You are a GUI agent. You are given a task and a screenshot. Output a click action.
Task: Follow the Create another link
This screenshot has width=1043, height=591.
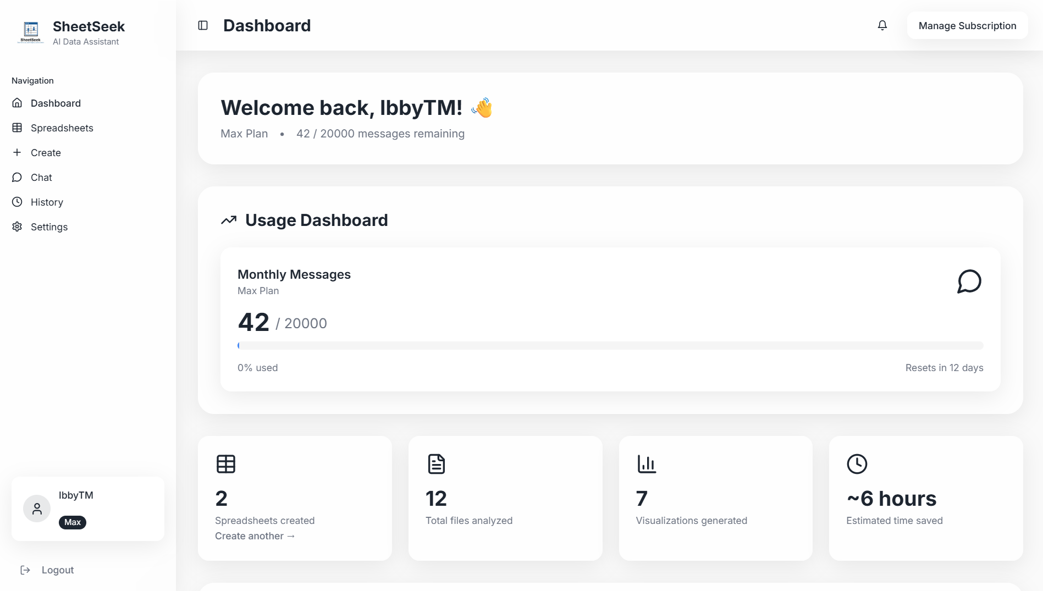pos(255,535)
